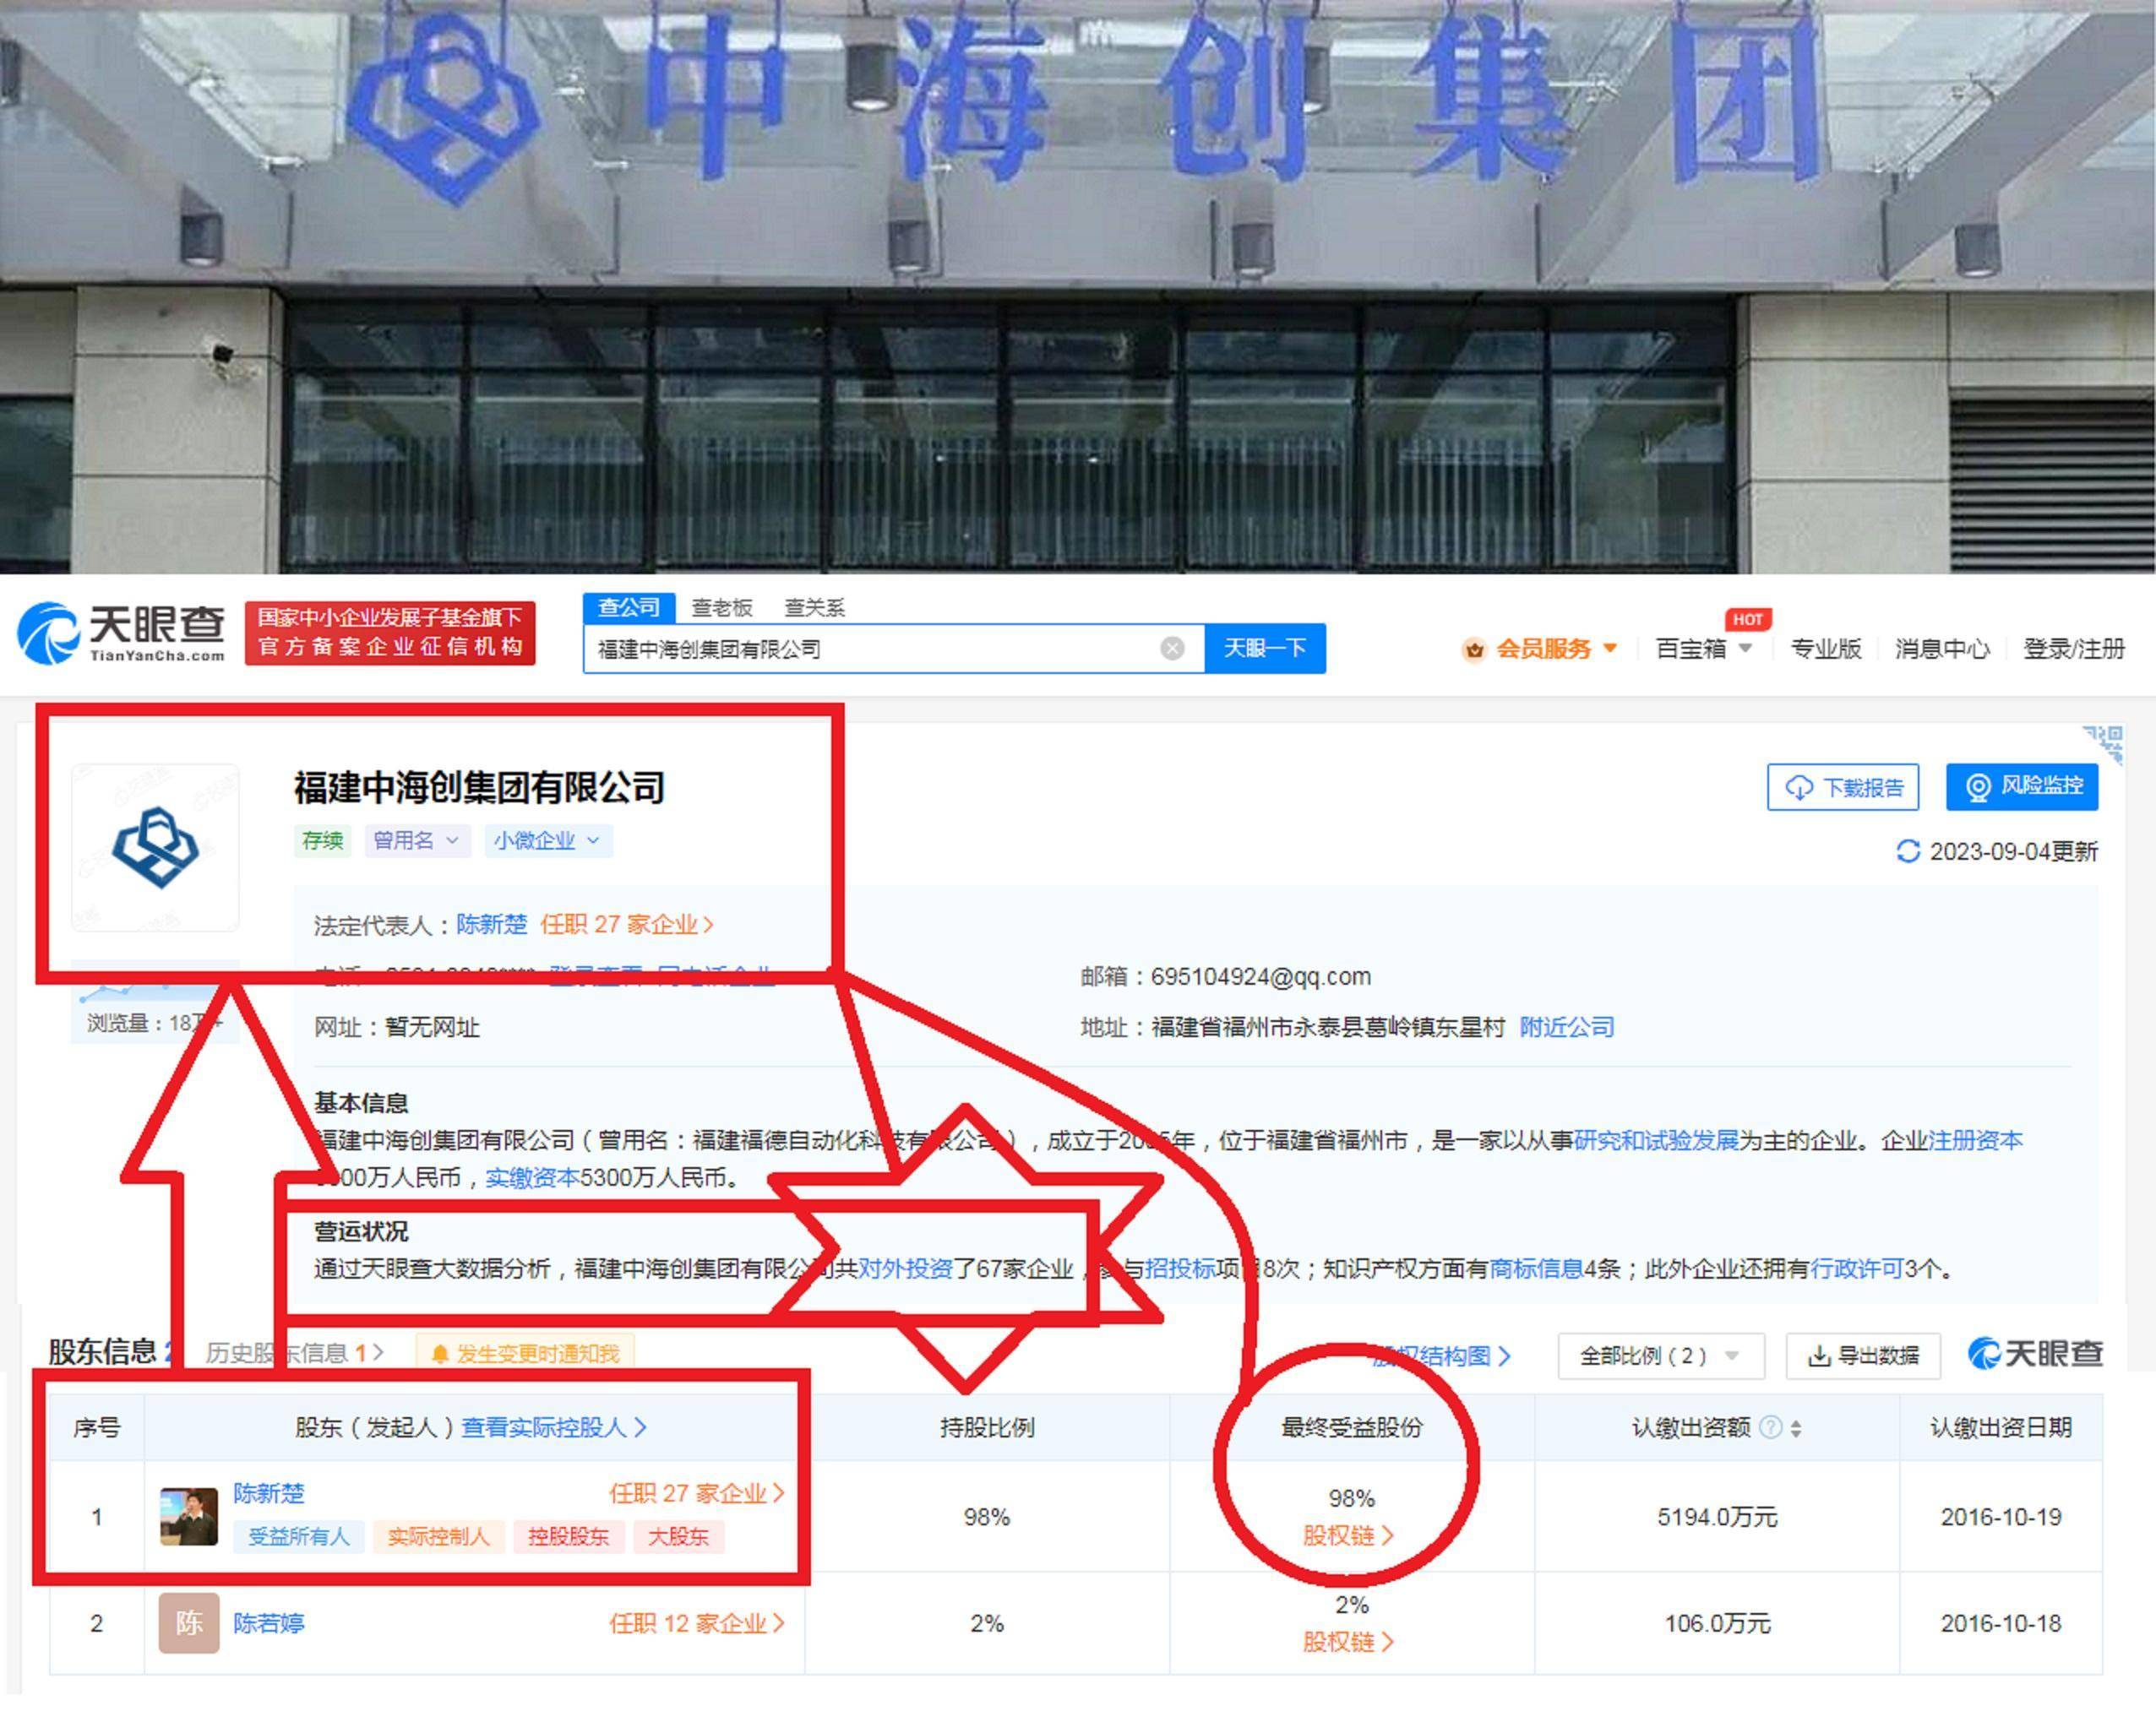Click the 风险监控 button

click(x=2022, y=786)
